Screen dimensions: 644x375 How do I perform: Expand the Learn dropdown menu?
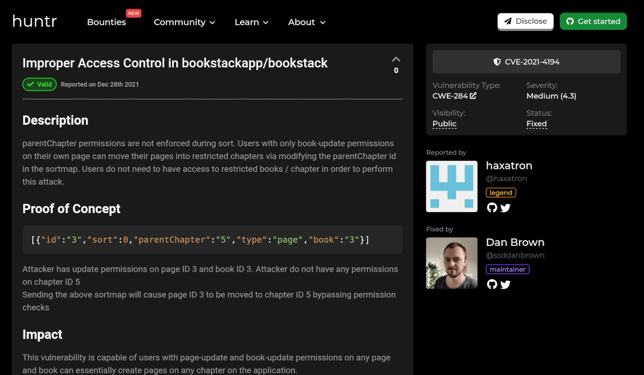(251, 22)
